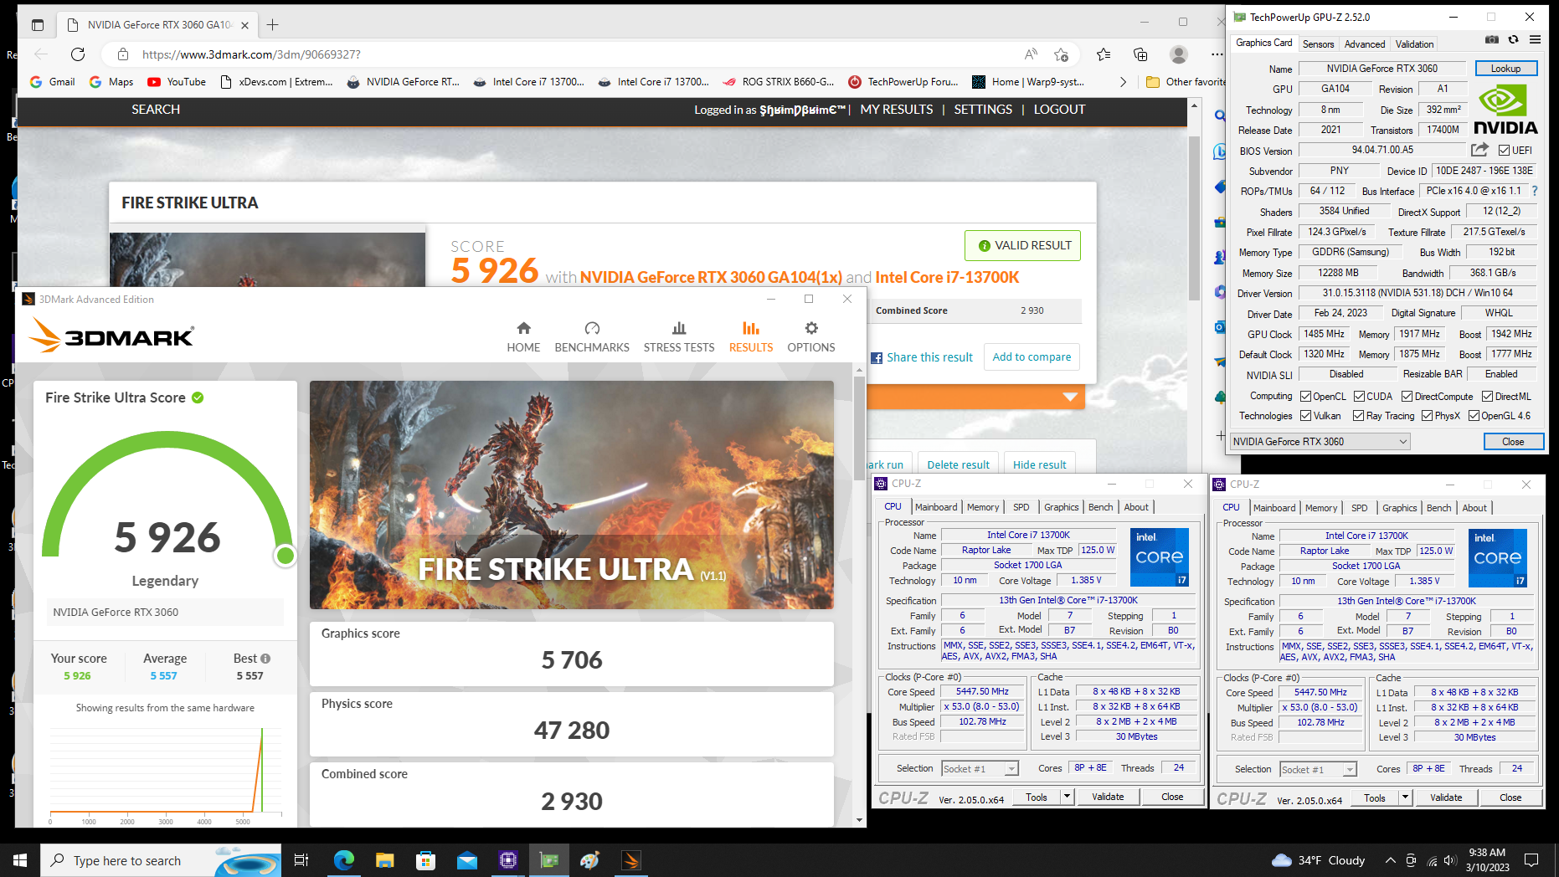Open a new browser tab
This screenshot has width=1559, height=877.
[x=273, y=25]
